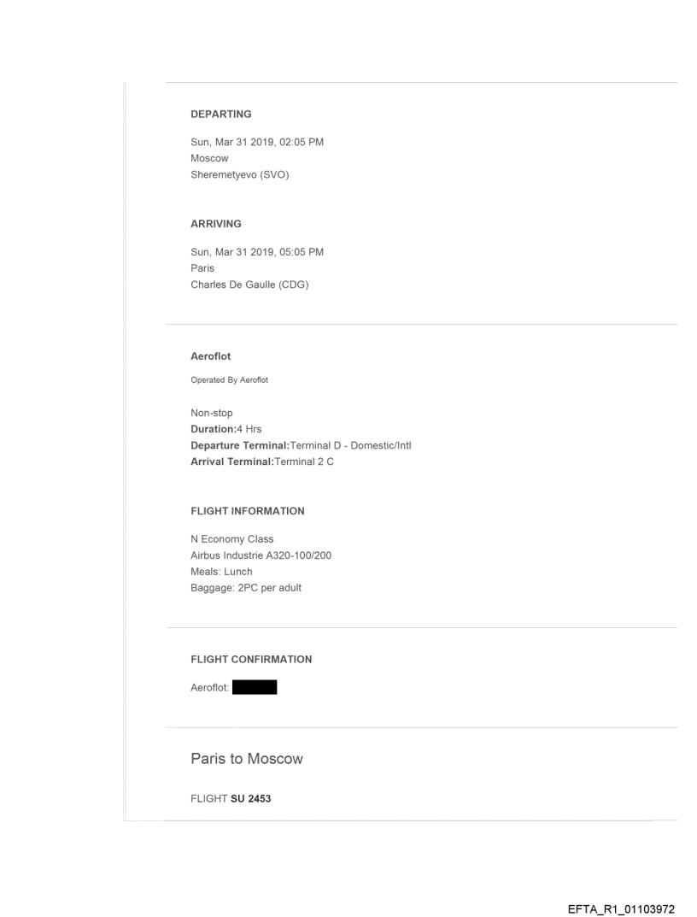697x917 pixels.
Task: Select the N Economy Class text
Action: tap(231, 539)
